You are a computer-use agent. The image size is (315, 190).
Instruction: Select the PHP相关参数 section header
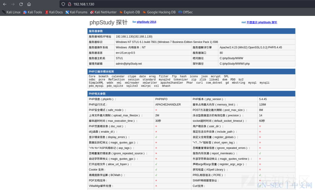191,94
